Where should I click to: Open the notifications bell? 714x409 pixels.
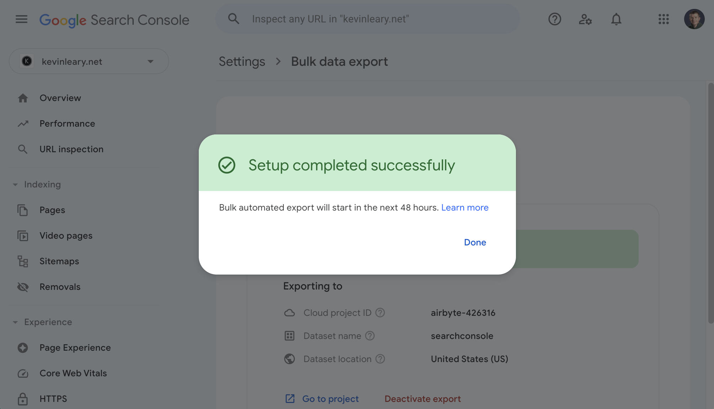(616, 19)
